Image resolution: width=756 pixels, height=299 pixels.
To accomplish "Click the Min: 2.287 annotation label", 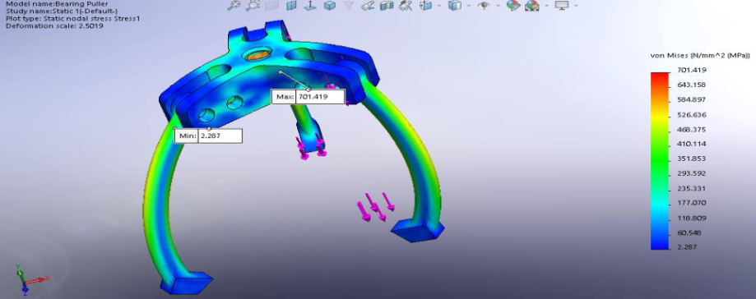I will click(x=208, y=136).
